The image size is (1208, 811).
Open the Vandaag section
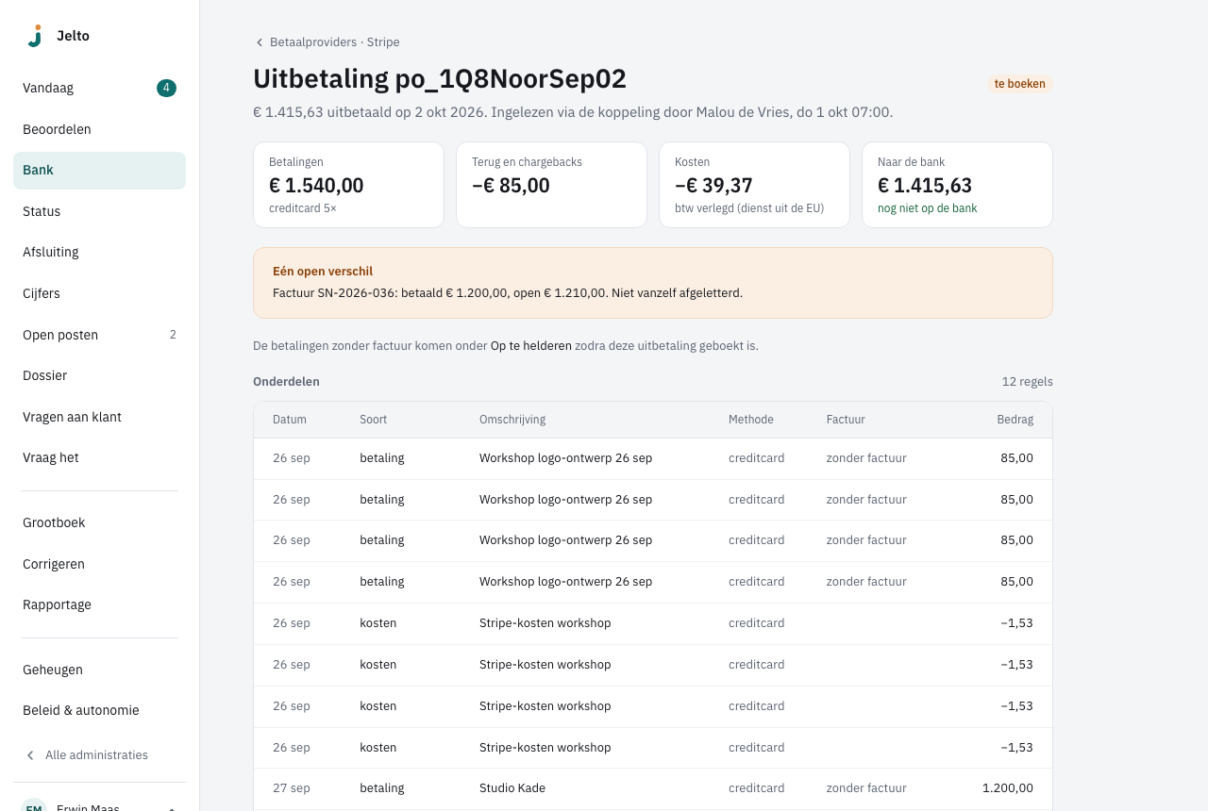(x=99, y=88)
